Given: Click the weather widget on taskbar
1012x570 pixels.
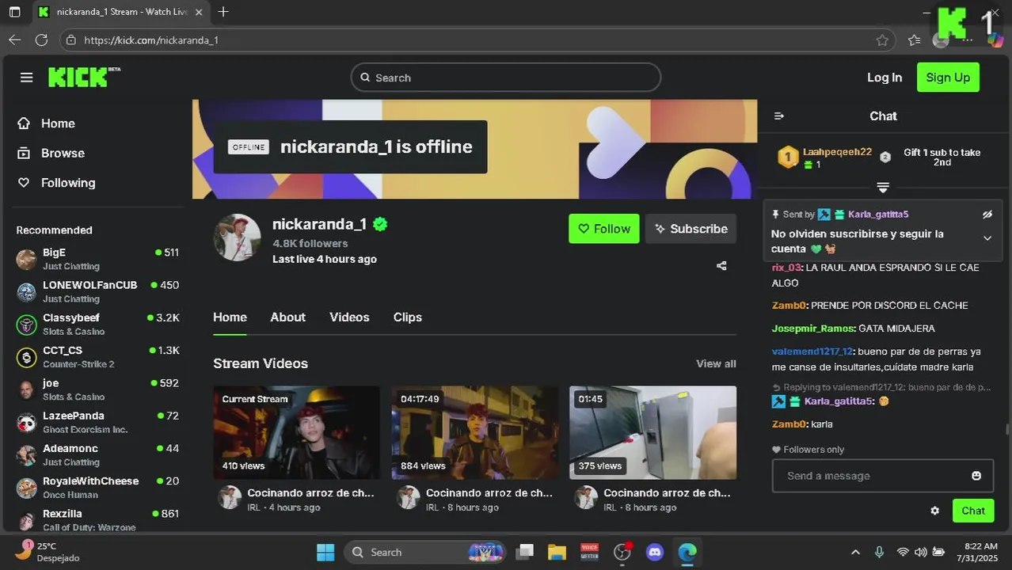Looking at the screenshot, I should pyautogui.click(x=48, y=552).
